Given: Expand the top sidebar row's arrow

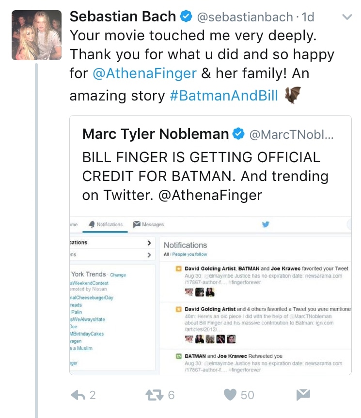Looking at the screenshot, I should (149, 243).
